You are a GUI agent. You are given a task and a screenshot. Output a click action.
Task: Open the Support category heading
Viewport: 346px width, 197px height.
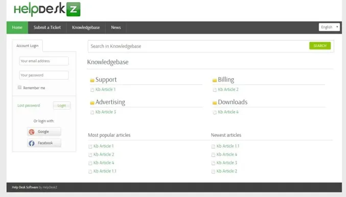[106, 80]
